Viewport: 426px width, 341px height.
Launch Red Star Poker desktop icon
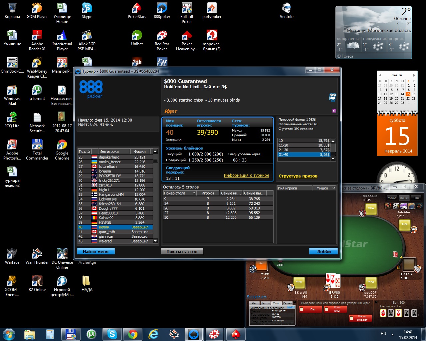(162, 40)
